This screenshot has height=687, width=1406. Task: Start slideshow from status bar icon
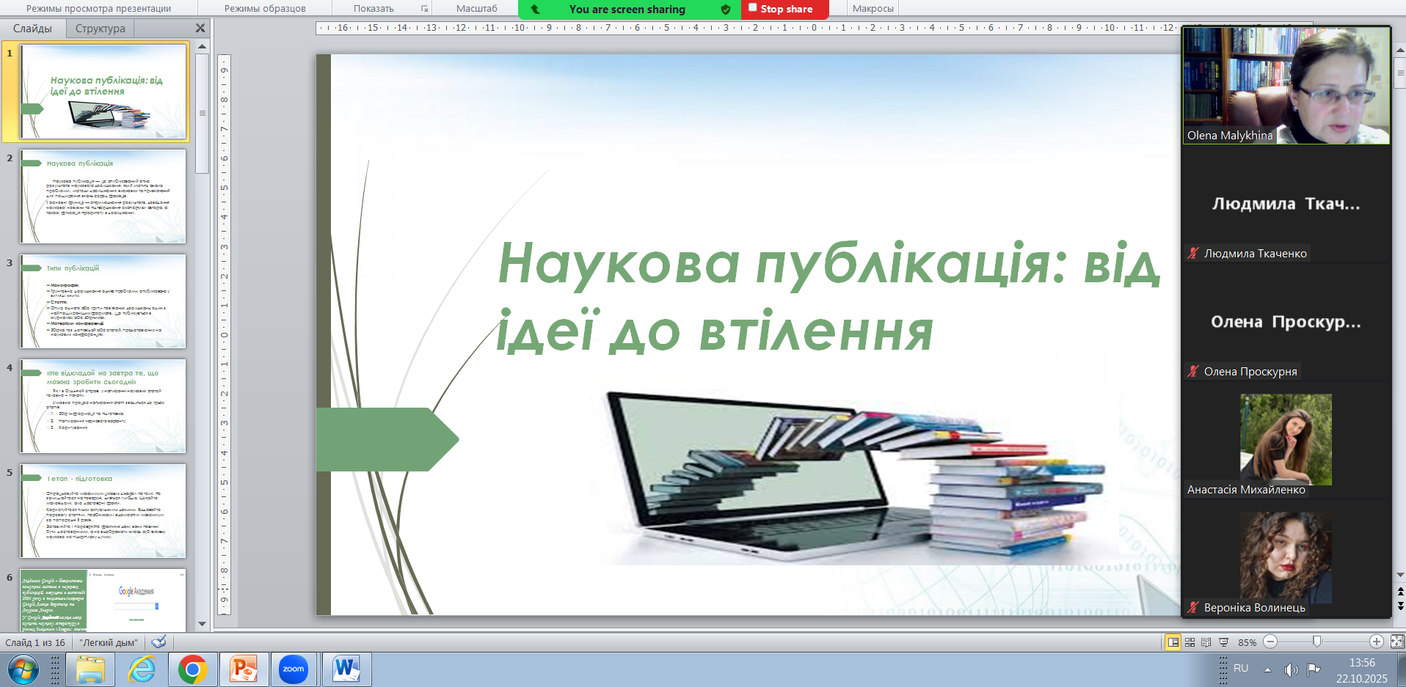[x=1223, y=642]
